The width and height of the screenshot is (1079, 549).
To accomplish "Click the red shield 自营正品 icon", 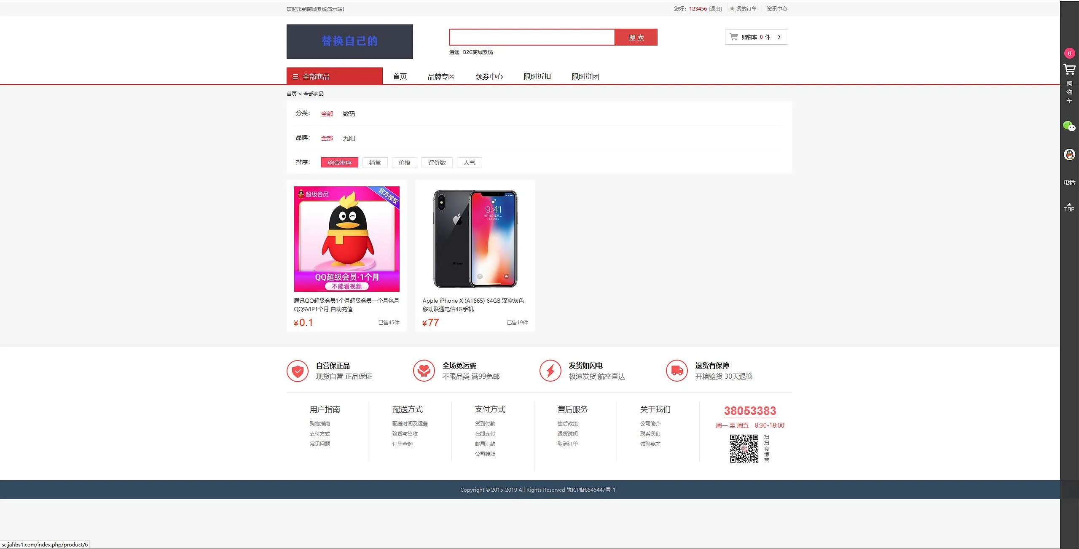I will (x=298, y=371).
